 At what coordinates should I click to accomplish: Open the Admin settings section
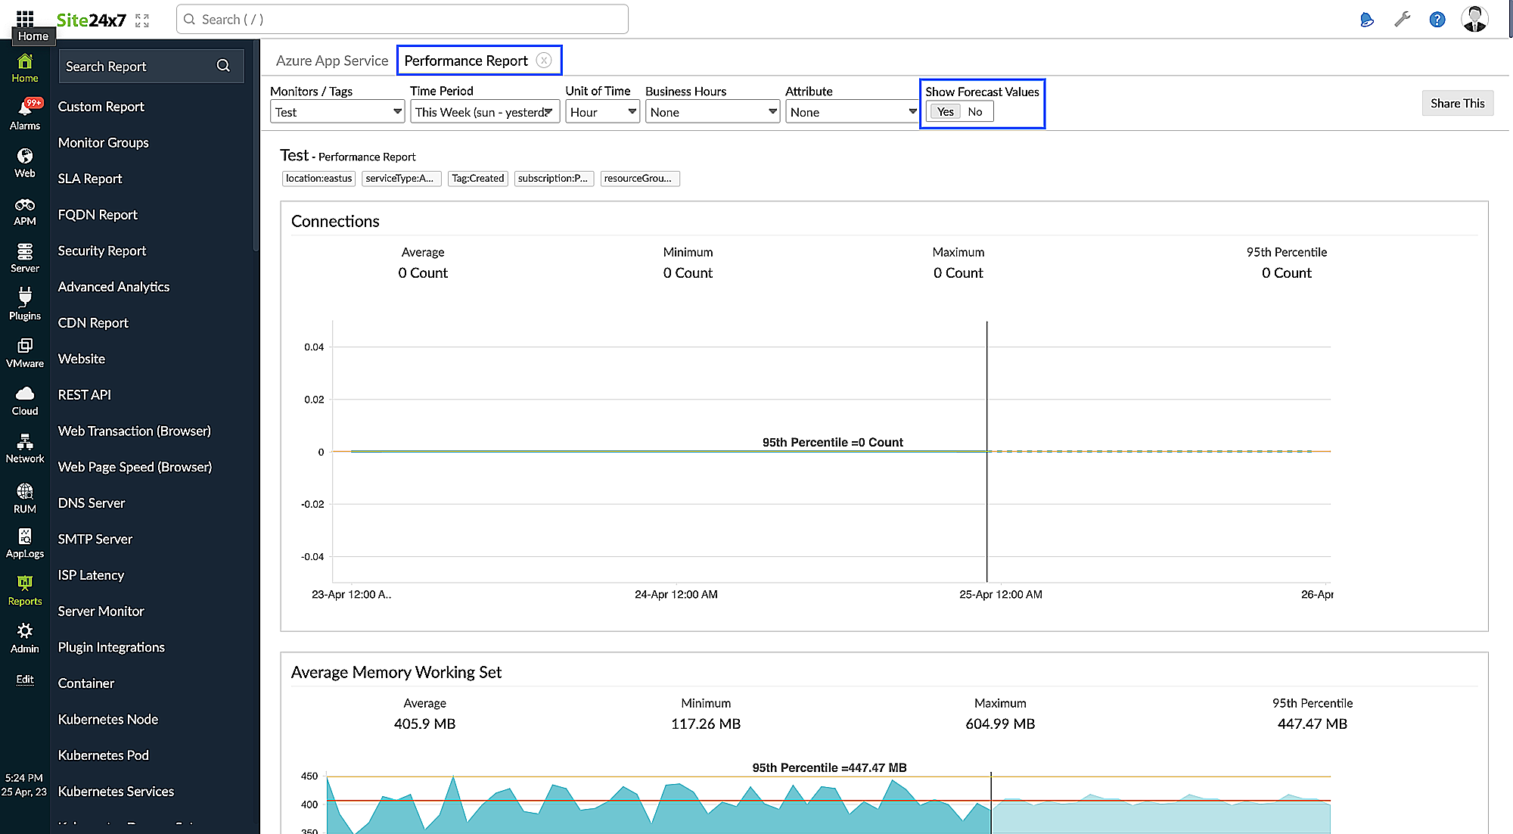tap(25, 636)
